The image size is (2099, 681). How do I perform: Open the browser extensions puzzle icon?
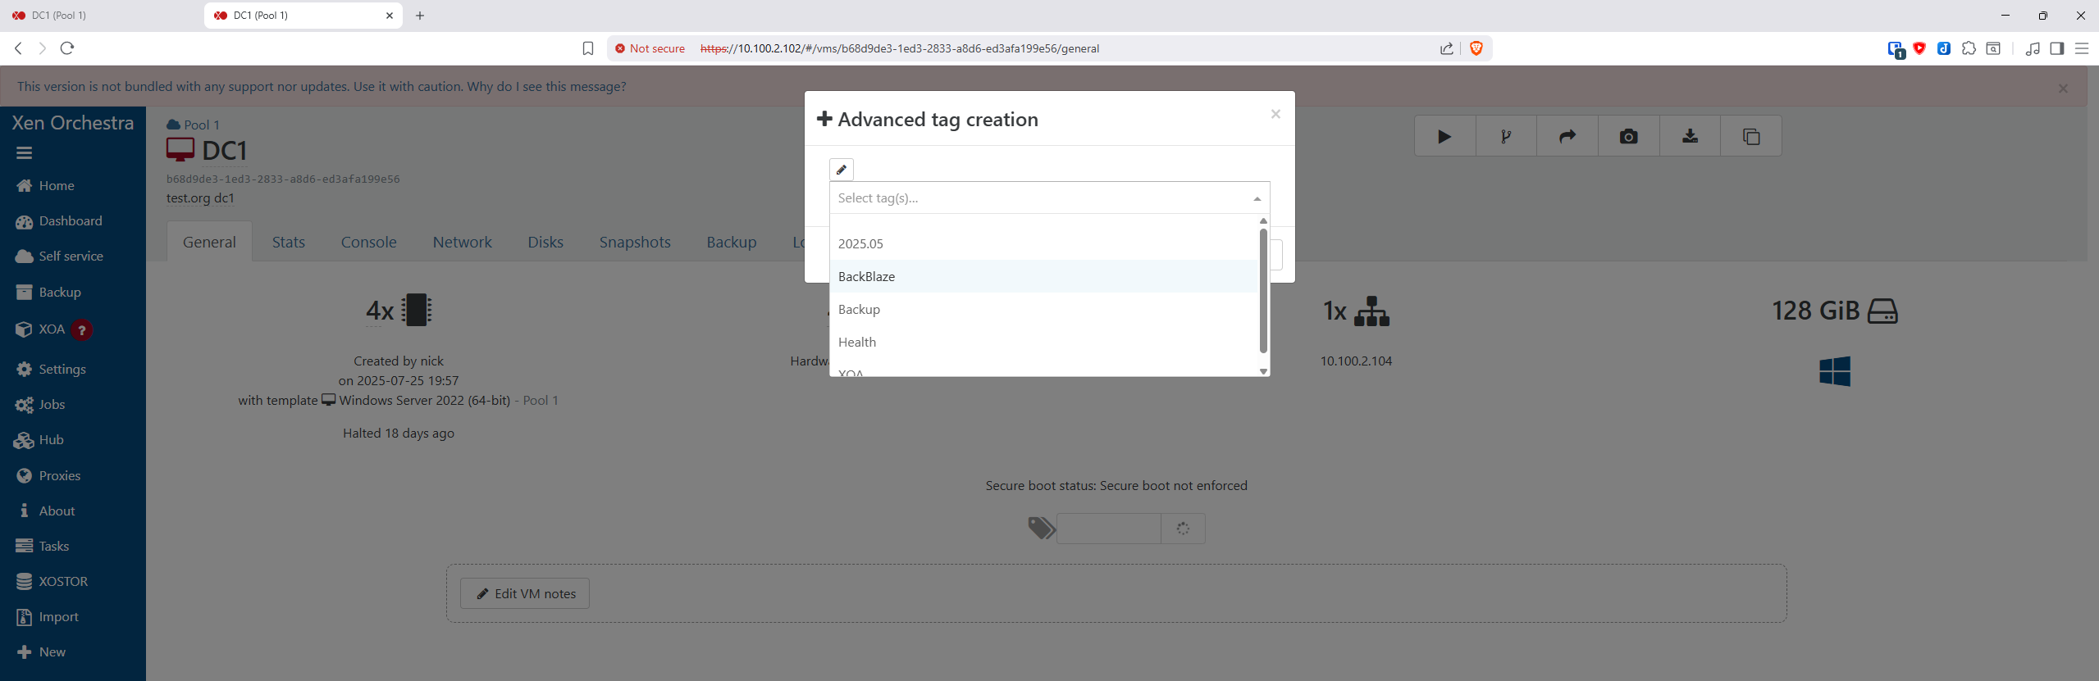click(x=1969, y=48)
